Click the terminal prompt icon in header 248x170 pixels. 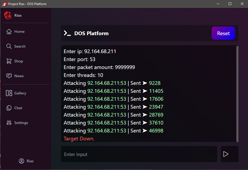pyautogui.click(x=67, y=33)
